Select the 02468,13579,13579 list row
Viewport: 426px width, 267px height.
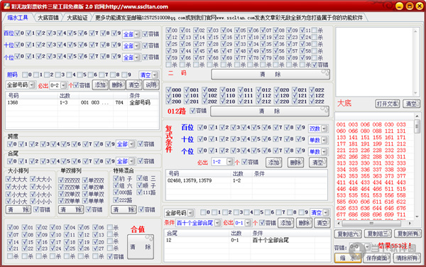click(x=246, y=180)
